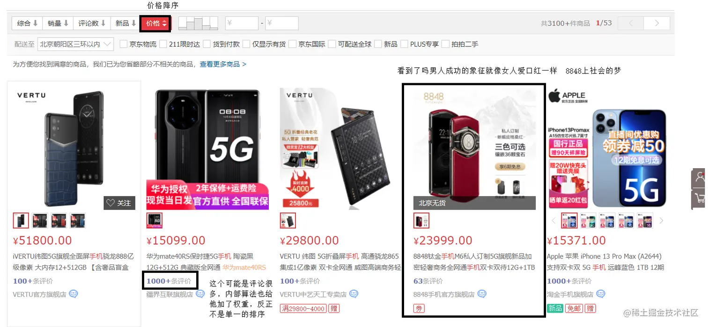Sort results by 评论数

91,23
